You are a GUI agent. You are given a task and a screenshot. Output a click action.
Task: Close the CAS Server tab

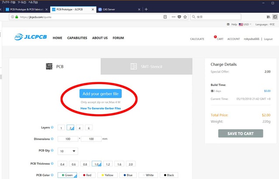click(x=139, y=10)
